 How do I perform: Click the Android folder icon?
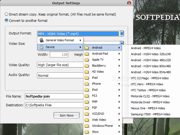pyautogui.click(x=87, y=48)
